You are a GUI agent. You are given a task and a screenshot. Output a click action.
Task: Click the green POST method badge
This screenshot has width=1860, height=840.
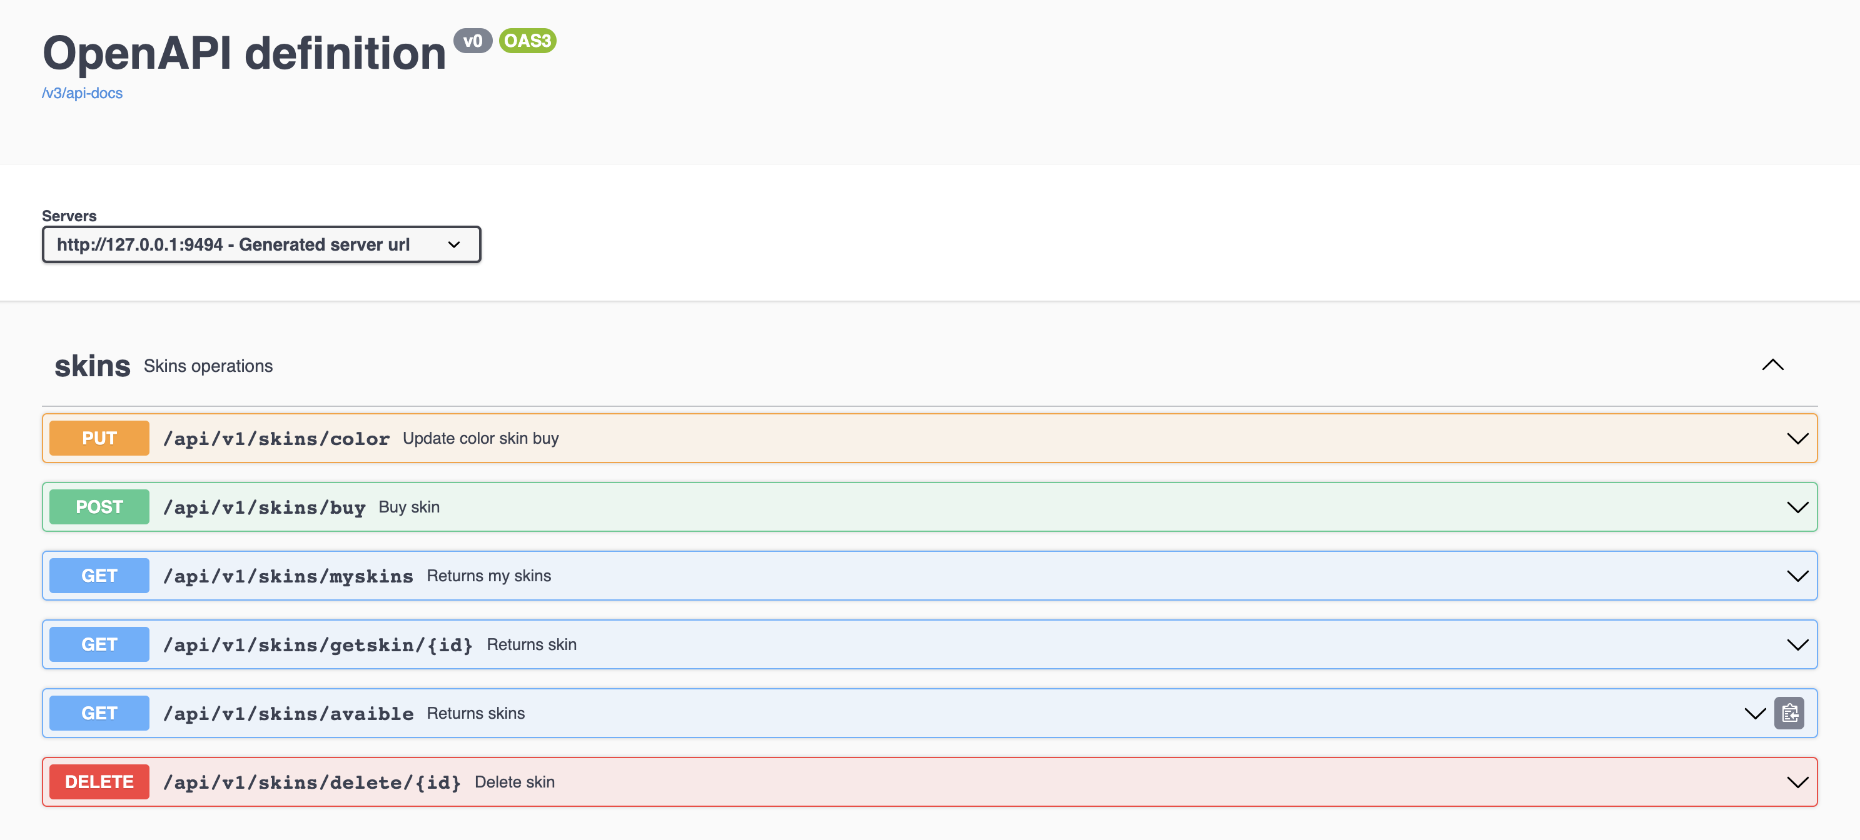99,507
